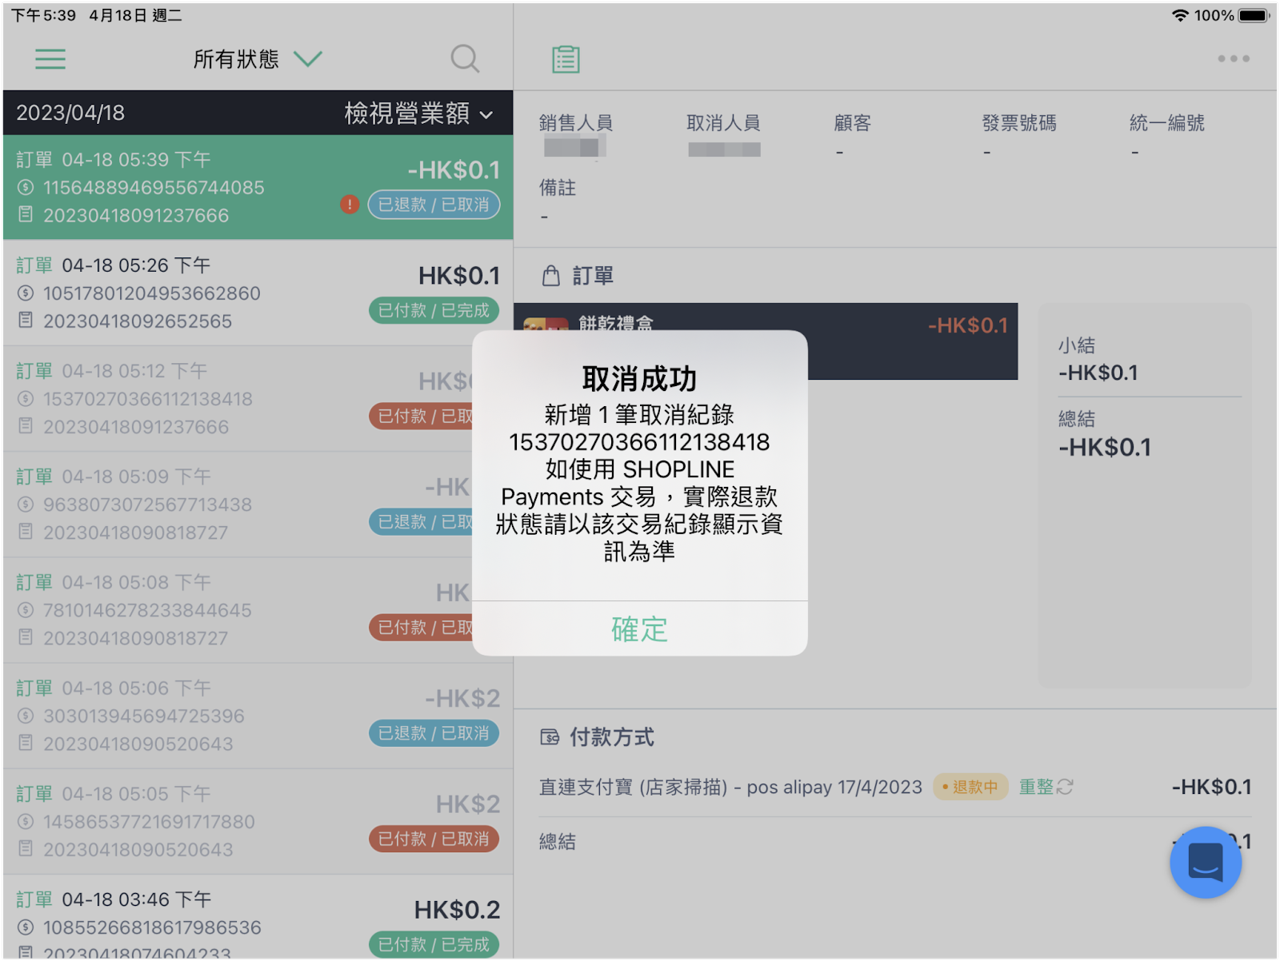Click the refresh icon next to 重整

pos(1065,788)
